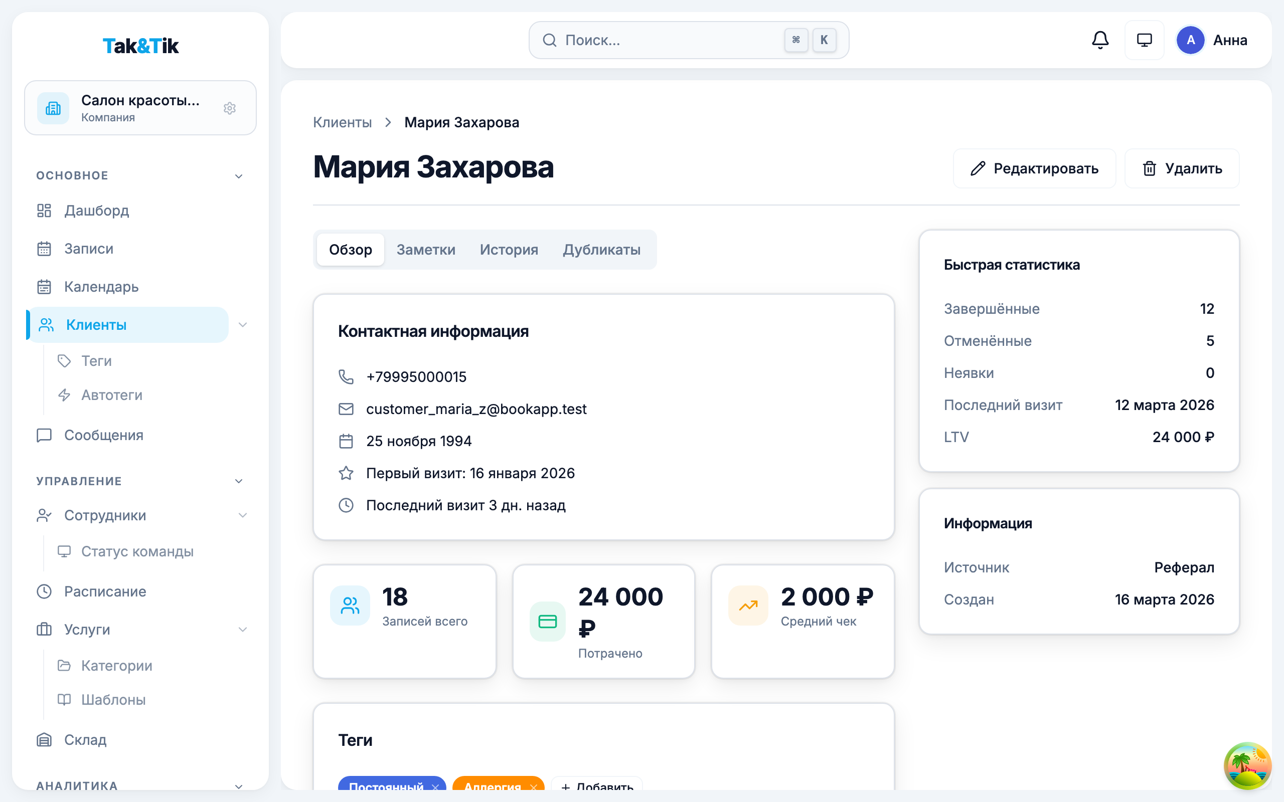
Task: Collapse the Клиенты submenu
Action: point(244,325)
